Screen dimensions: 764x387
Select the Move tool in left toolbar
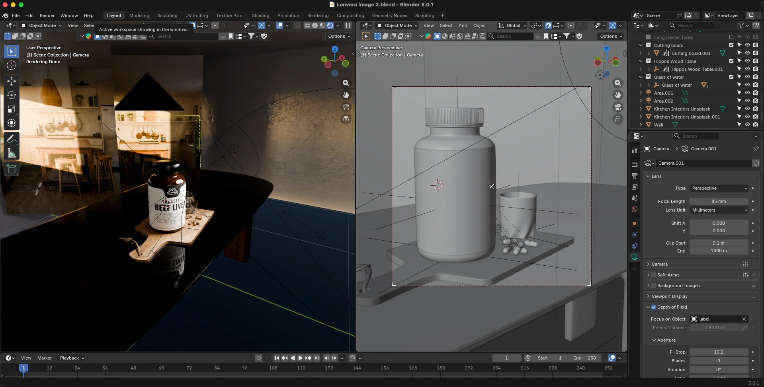pyautogui.click(x=12, y=81)
